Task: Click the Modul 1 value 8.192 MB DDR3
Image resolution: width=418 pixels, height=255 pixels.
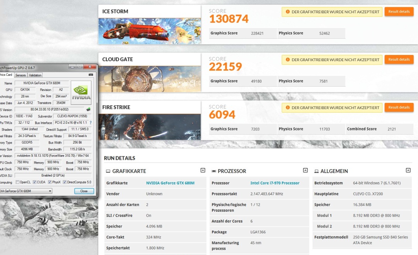Action: click(x=377, y=216)
